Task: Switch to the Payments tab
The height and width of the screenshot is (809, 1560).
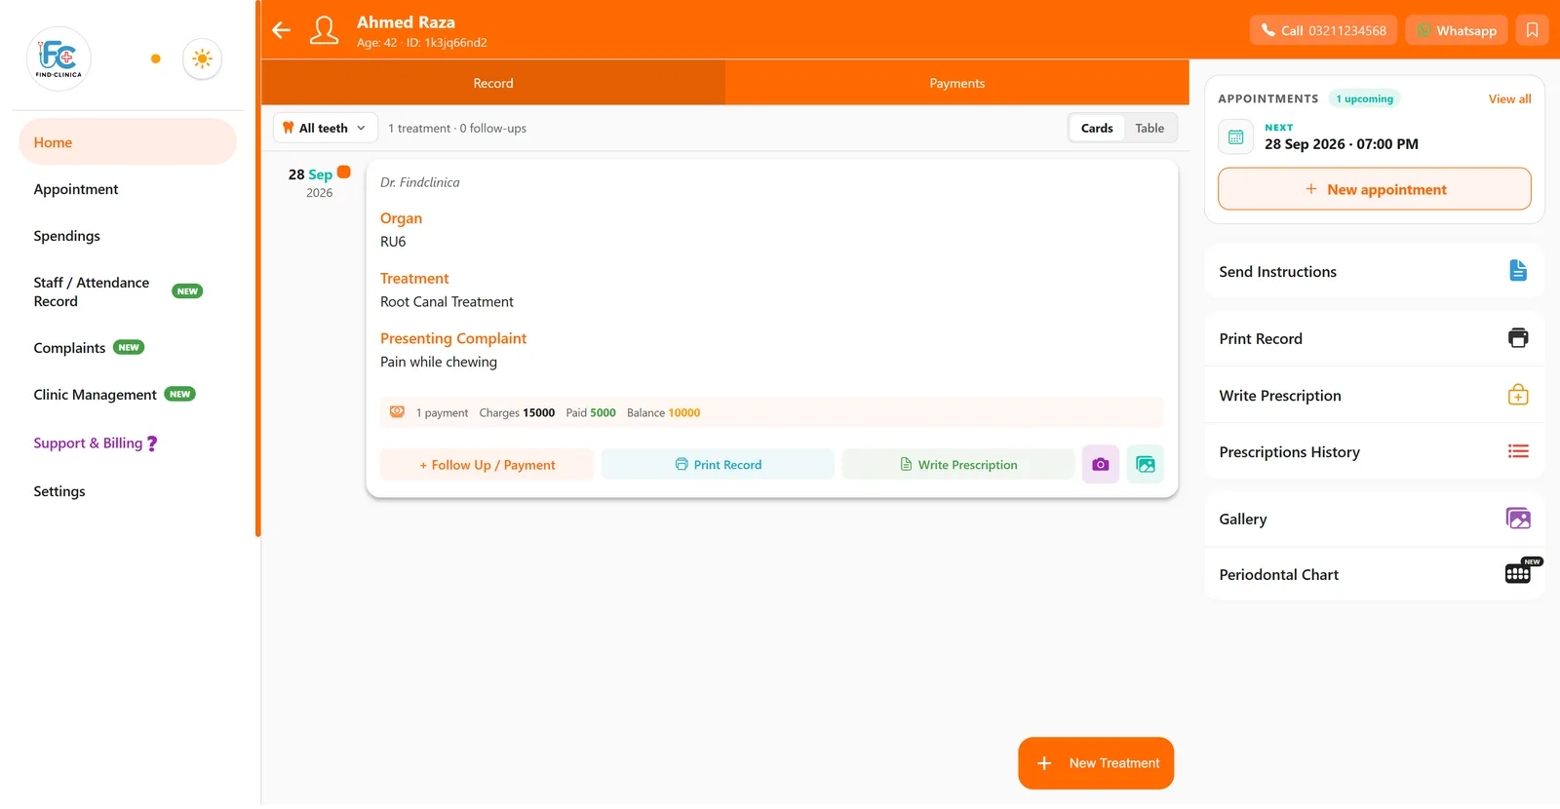Action: (957, 83)
